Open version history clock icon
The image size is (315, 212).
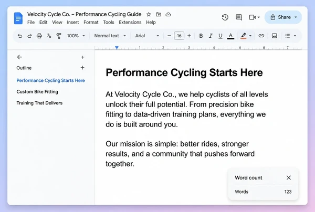pos(225,17)
